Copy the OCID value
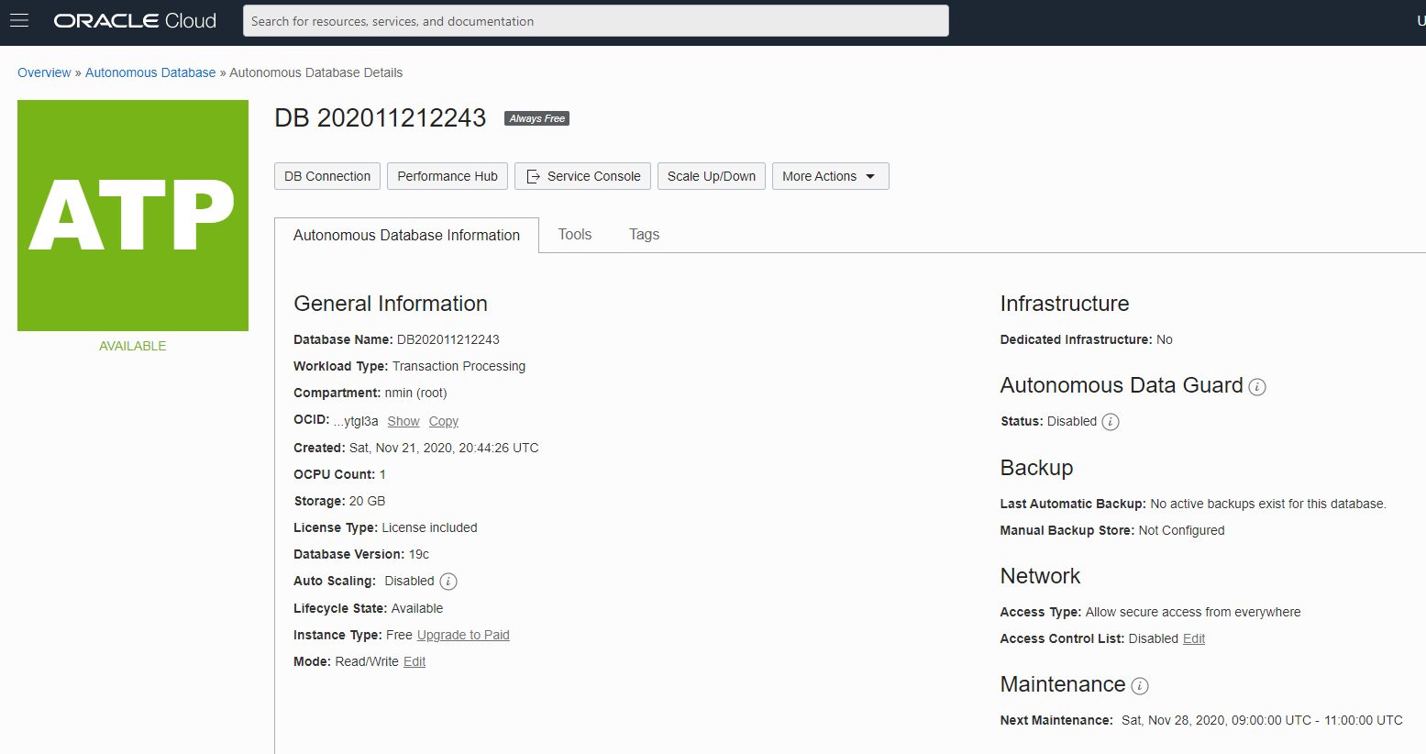 tap(443, 421)
